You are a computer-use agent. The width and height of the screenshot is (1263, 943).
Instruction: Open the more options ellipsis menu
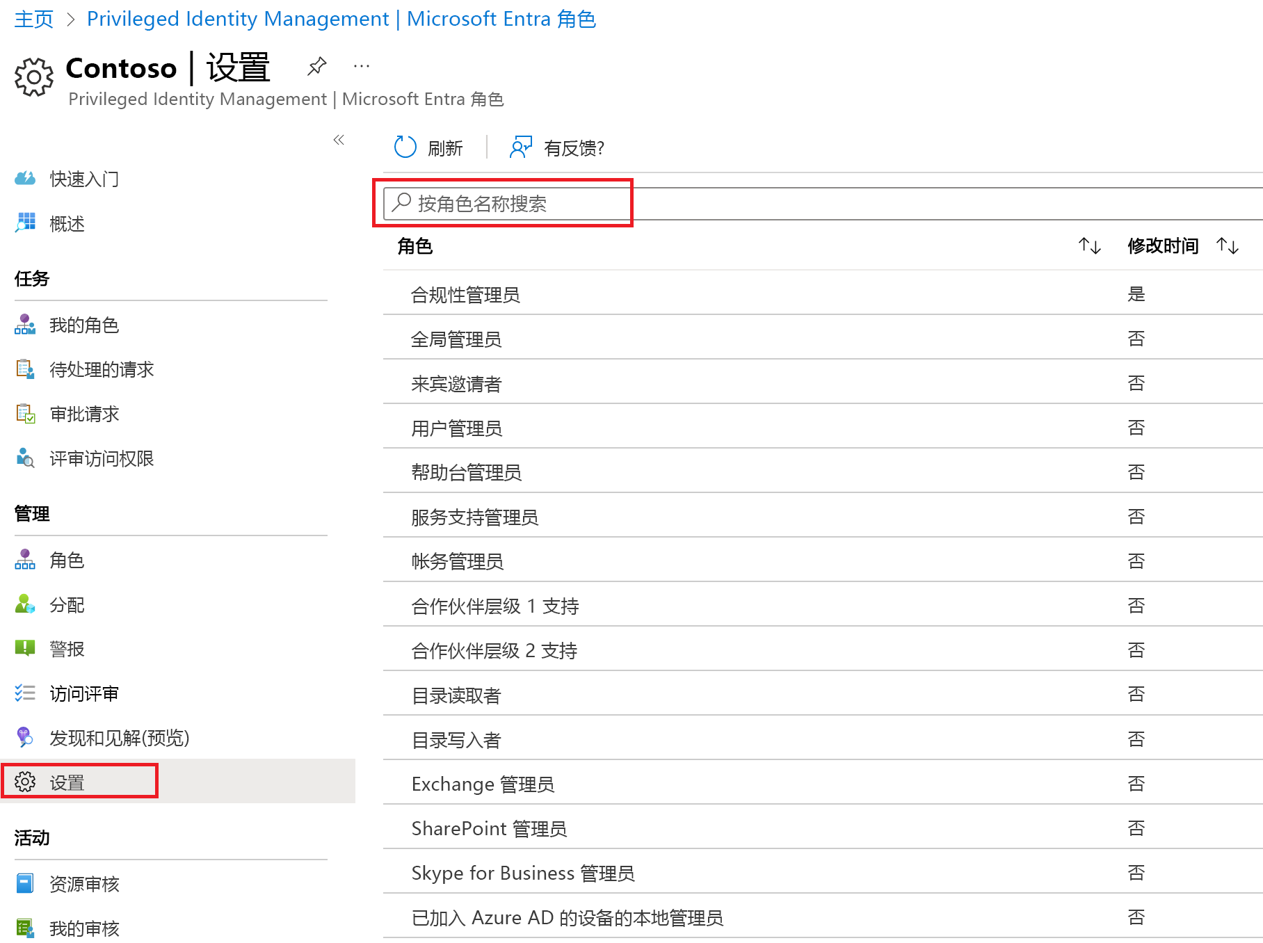362,67
